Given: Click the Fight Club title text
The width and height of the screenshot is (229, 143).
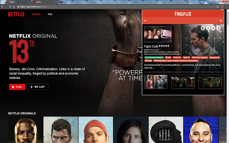Looking at the screenshot, I should [151, 46].
